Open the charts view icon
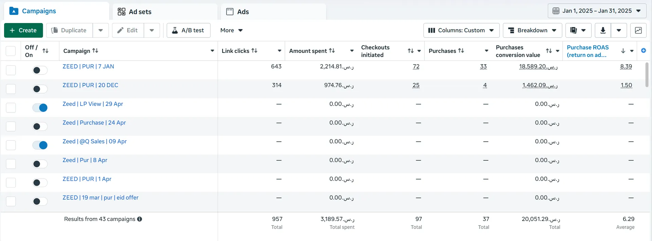 638,30
